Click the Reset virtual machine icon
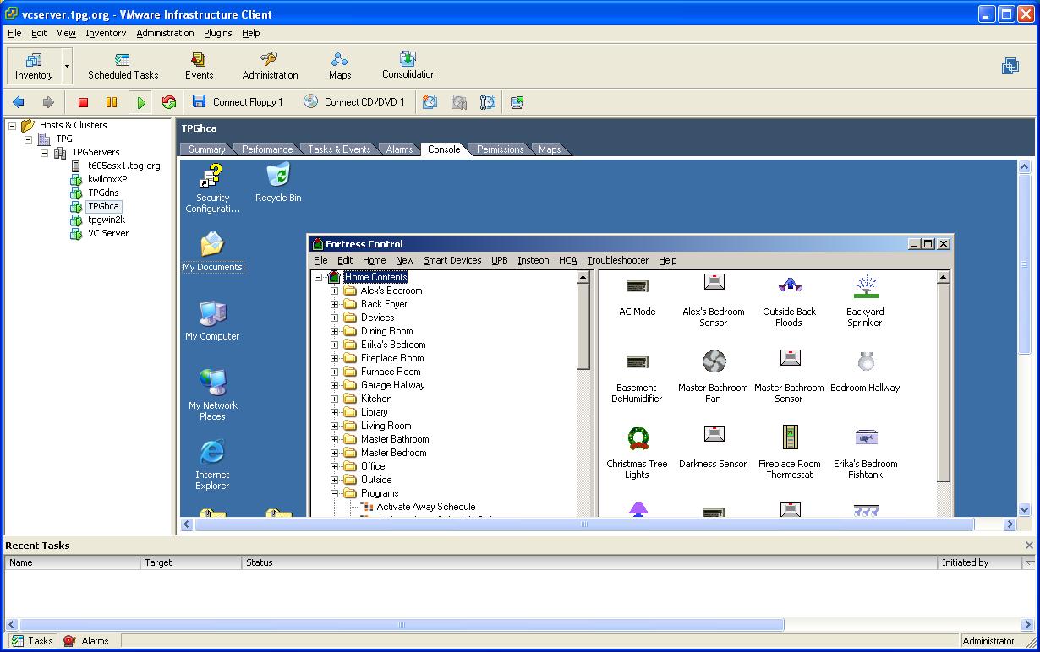 click(169, 102)
